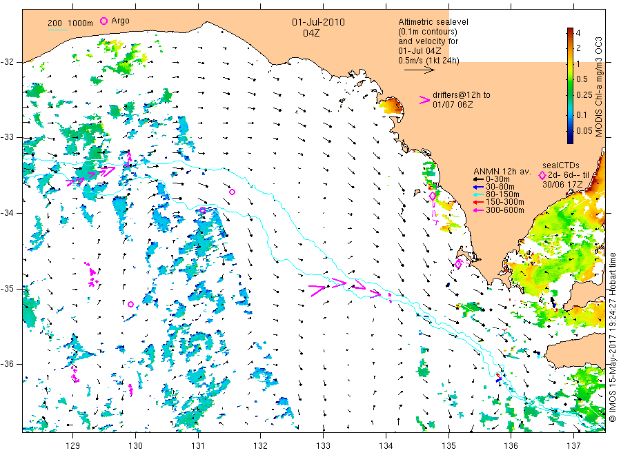Image resolution: width=621 pixels, height=455 pixels.
Task: Click the longitude axis label 131
Action: tap(198, 446)
